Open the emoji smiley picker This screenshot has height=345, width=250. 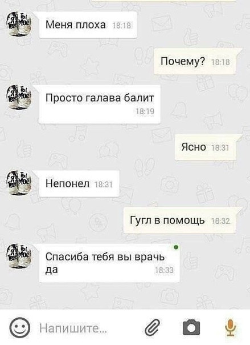[20, 328]
